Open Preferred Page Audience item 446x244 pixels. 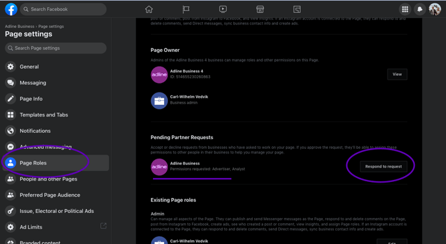[56, 195]
